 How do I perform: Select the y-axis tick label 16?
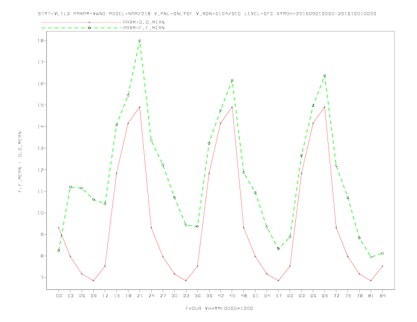(41, 84)
